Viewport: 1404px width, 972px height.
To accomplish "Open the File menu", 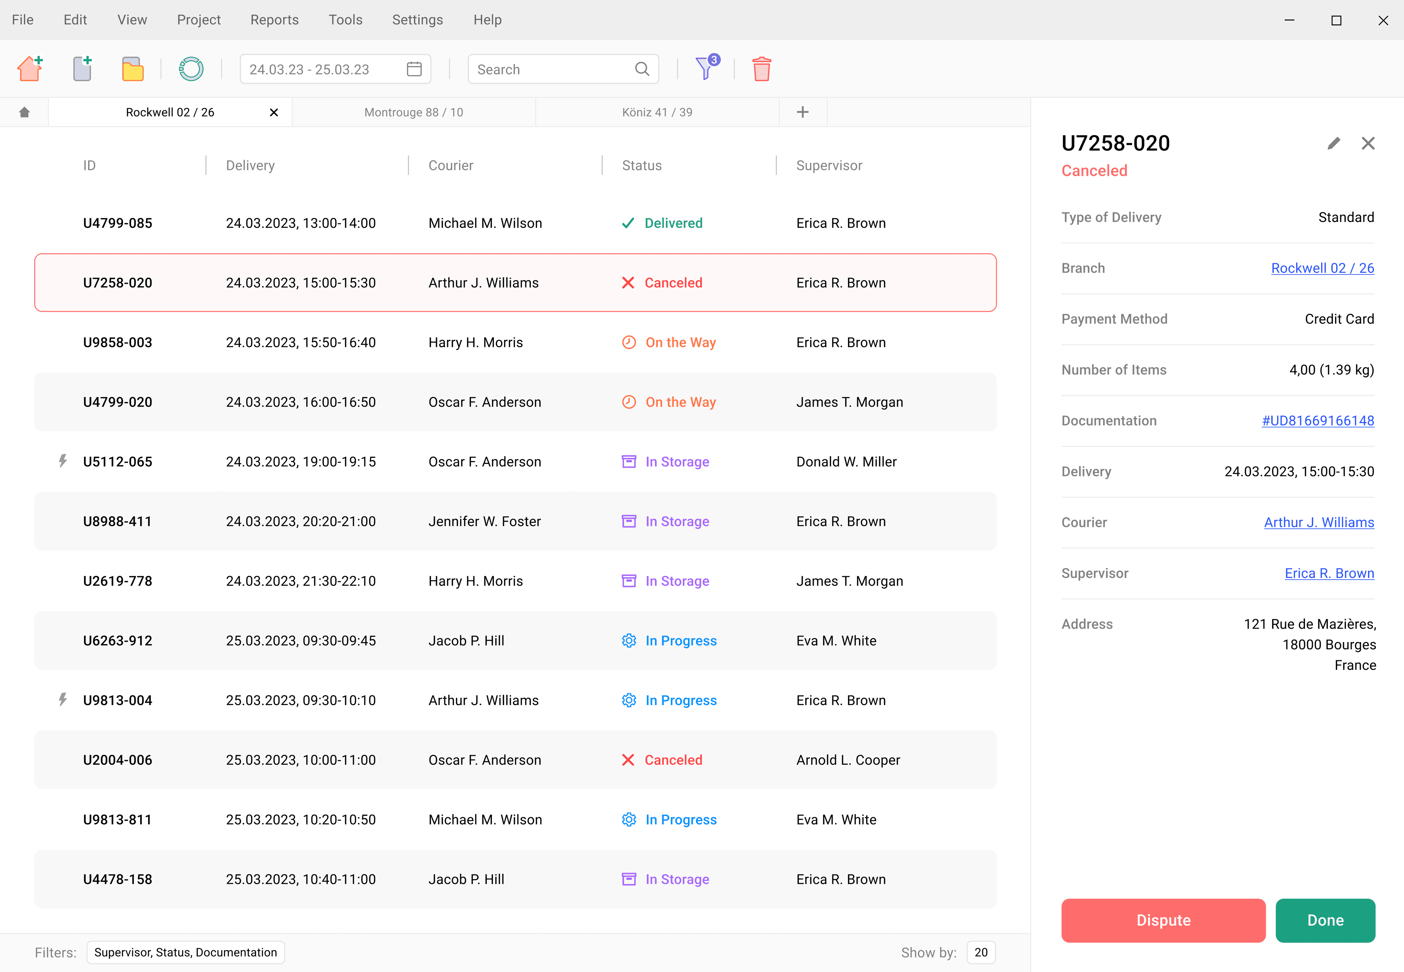I will 23,20.
